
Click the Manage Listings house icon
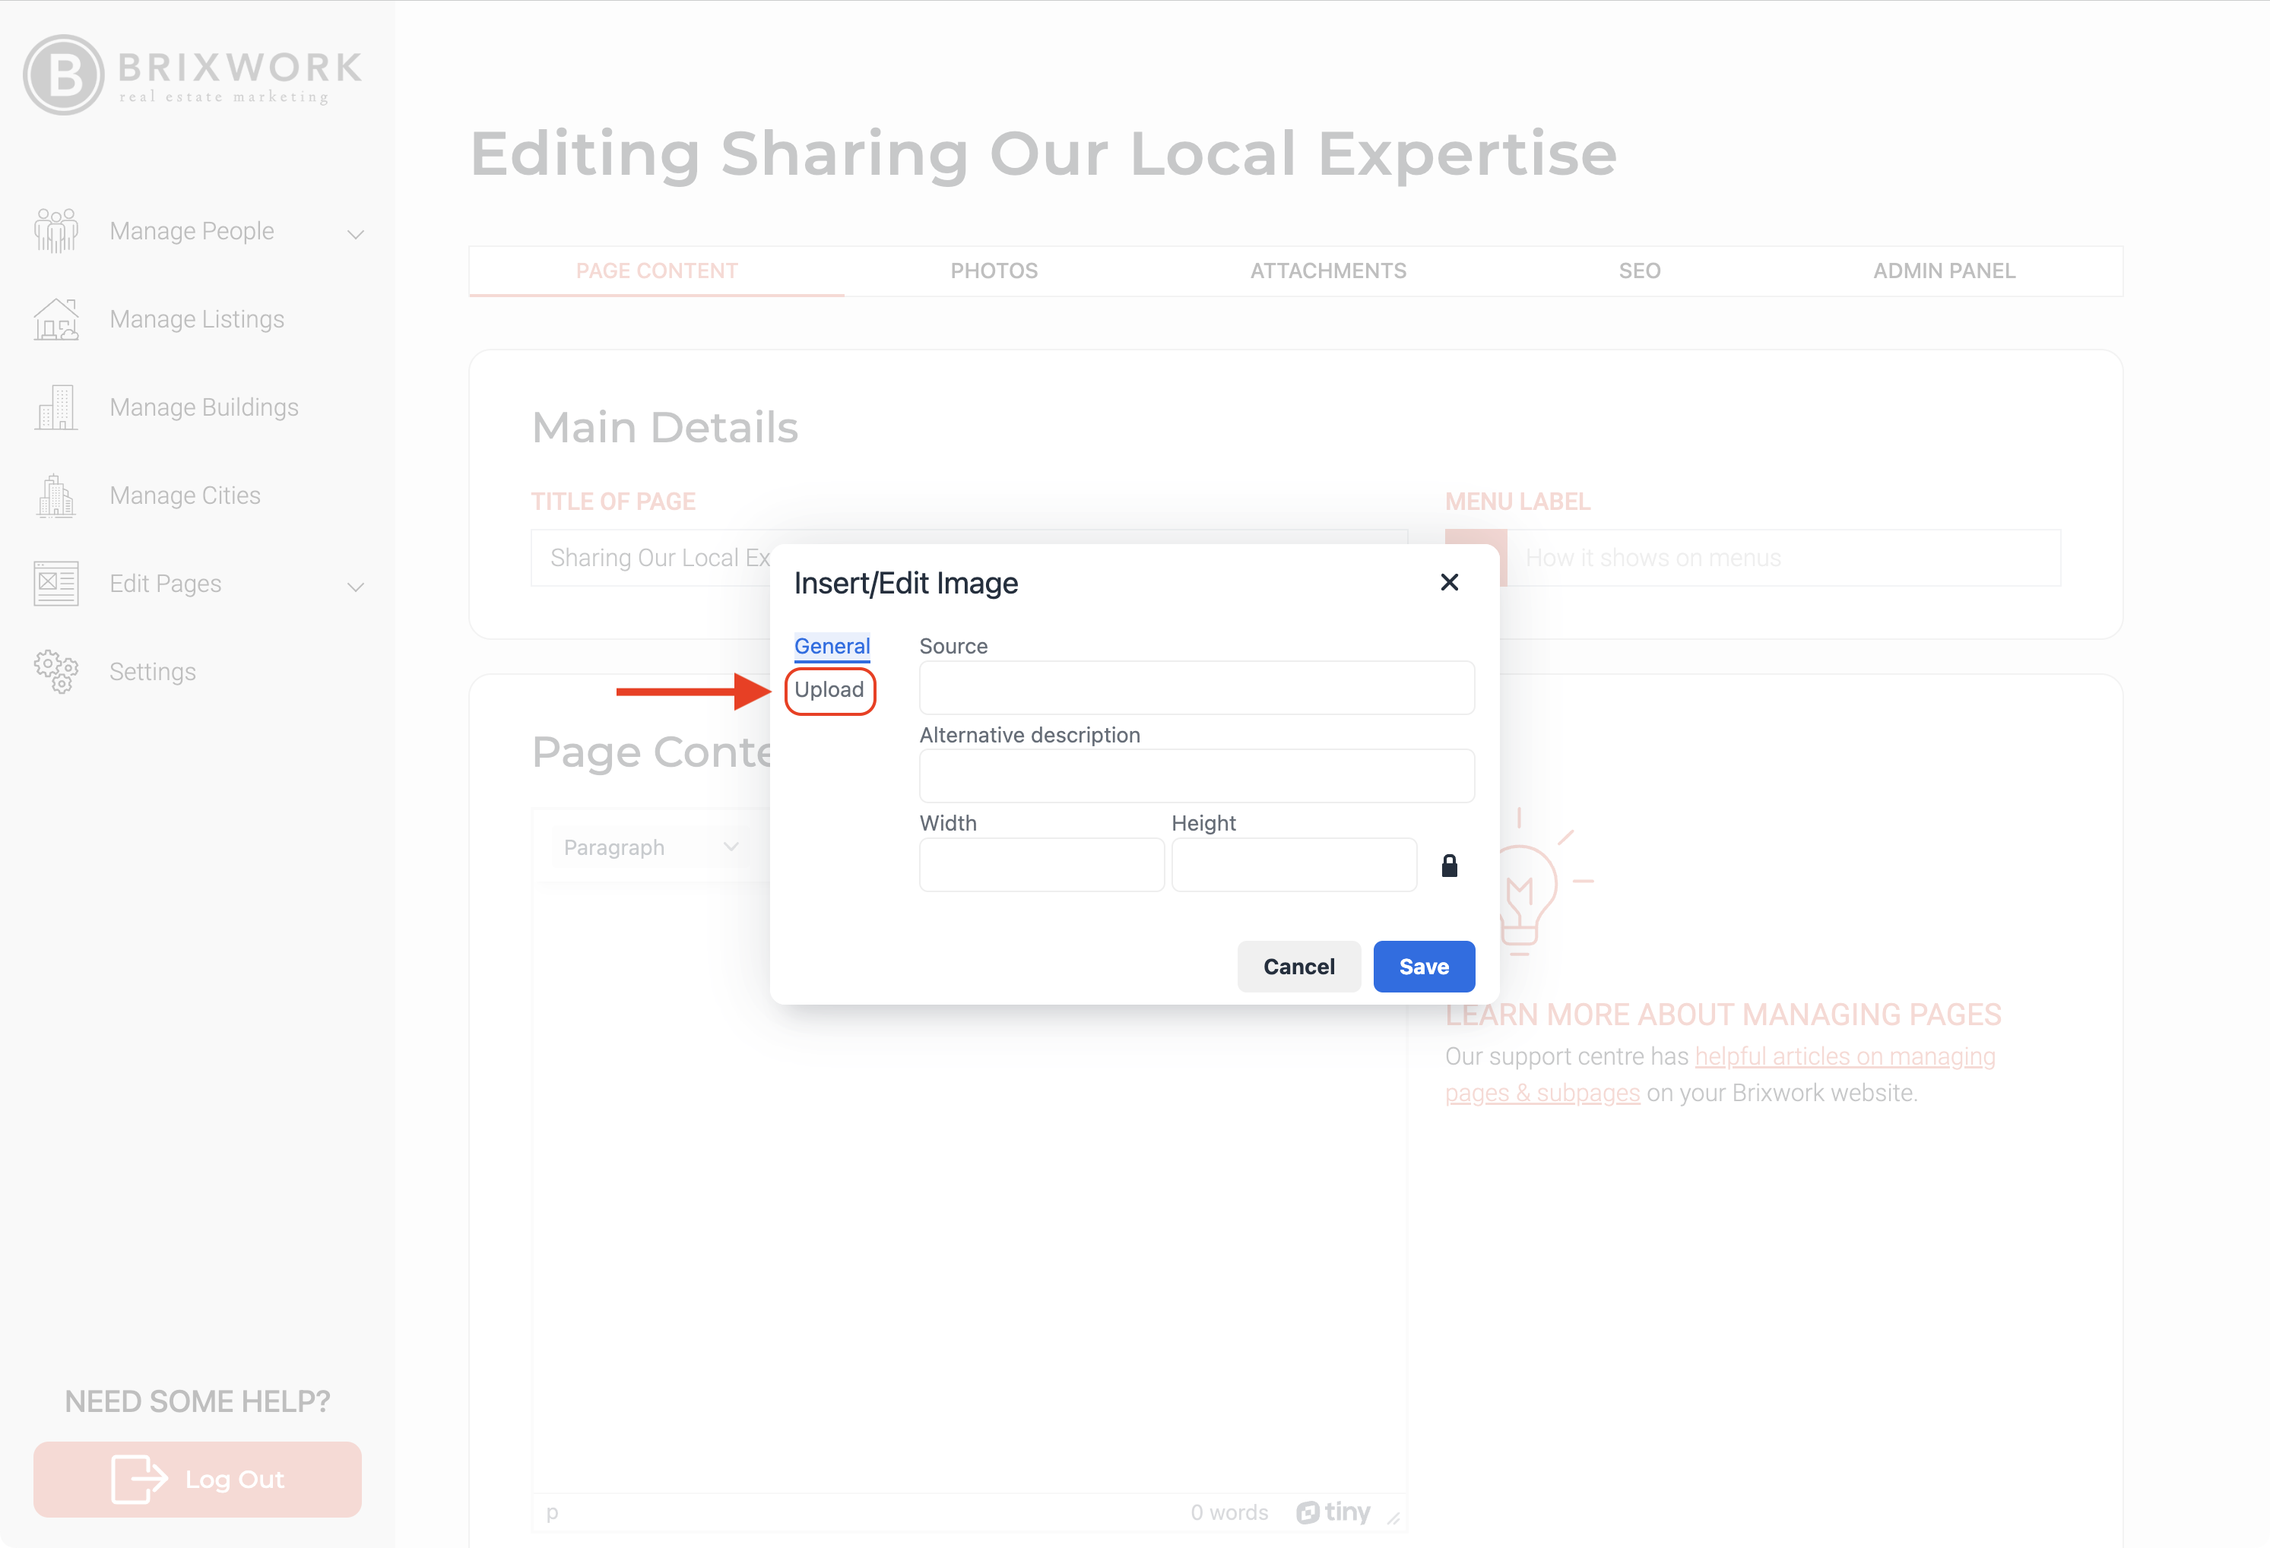point(55,319)
